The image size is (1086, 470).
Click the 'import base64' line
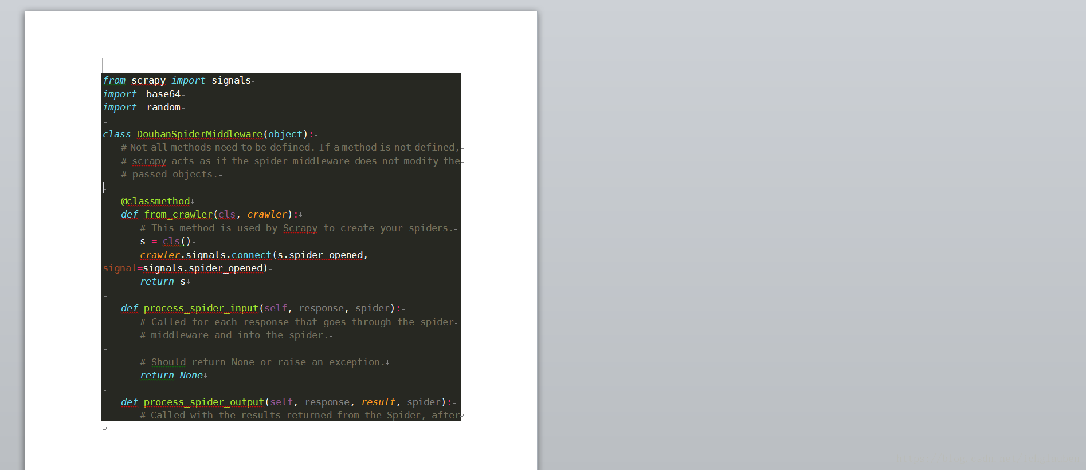click(142, 94)
